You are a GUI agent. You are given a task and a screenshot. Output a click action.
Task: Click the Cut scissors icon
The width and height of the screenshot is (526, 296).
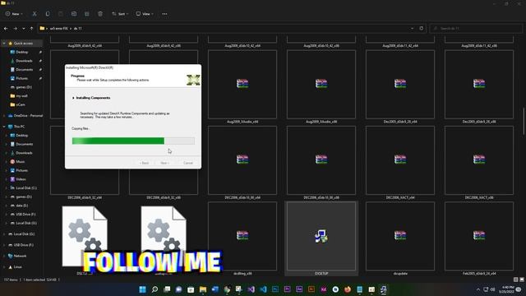35,14
